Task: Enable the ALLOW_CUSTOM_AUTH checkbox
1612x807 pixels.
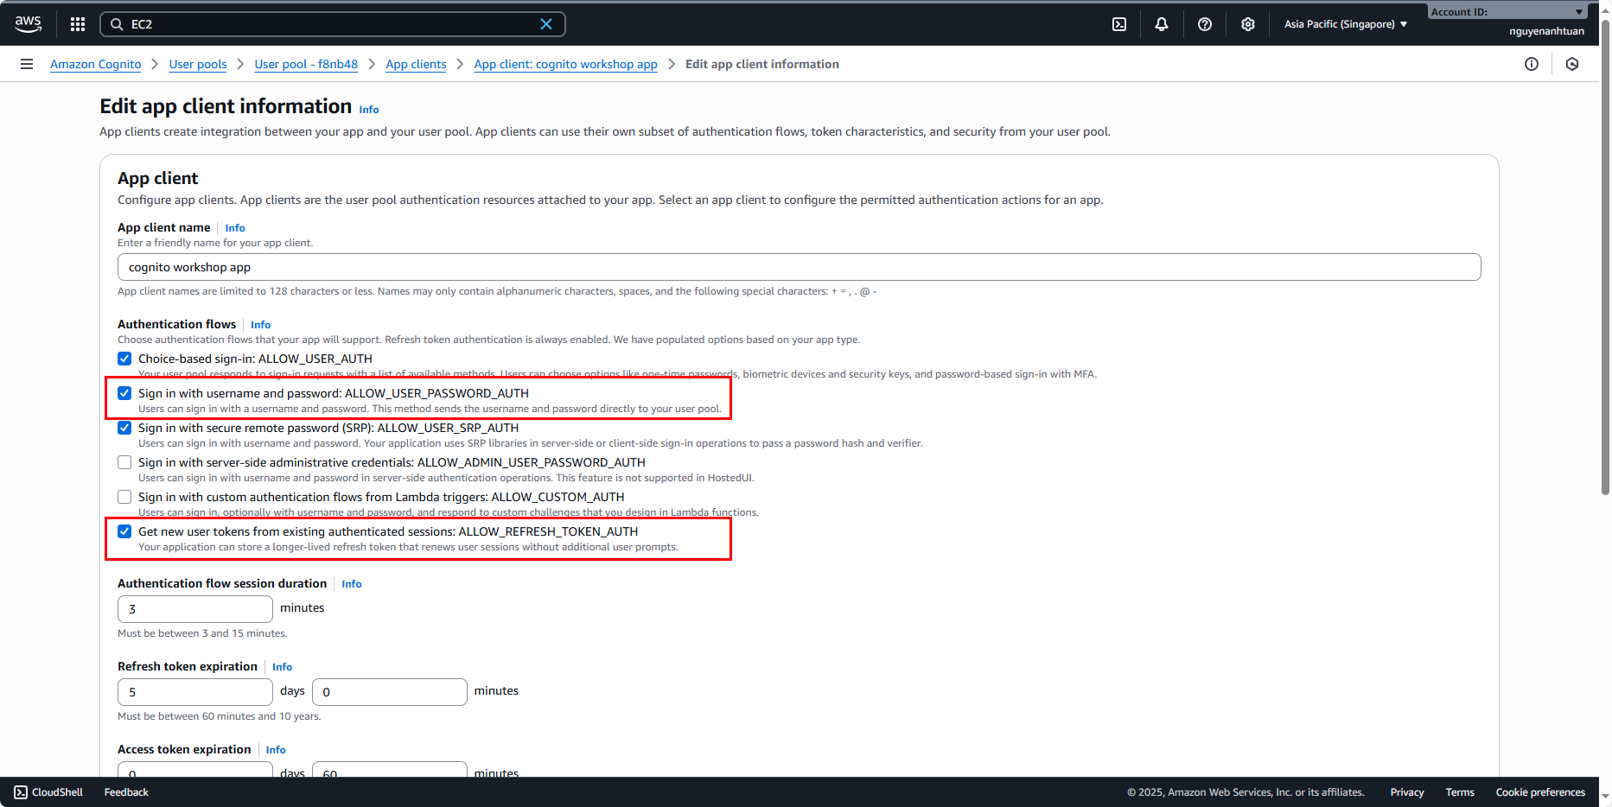Action: pos(124,497)
